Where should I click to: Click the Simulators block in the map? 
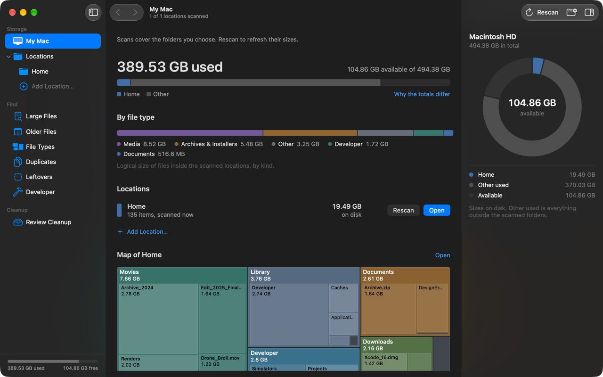277,368
